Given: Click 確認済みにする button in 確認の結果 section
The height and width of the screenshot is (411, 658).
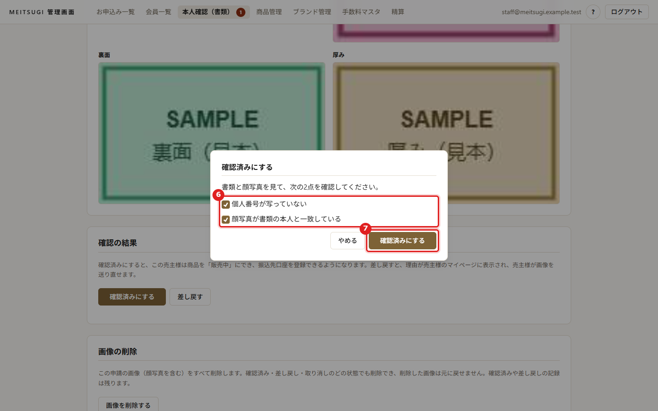Looking at the screenshot, I should point(132,297).
